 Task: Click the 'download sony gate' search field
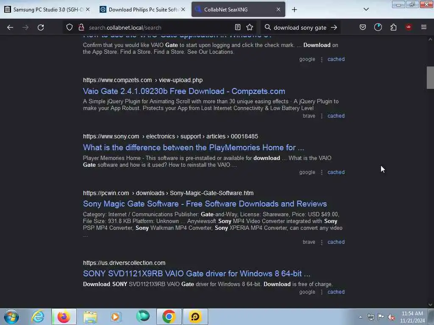(x=300, y=28)
